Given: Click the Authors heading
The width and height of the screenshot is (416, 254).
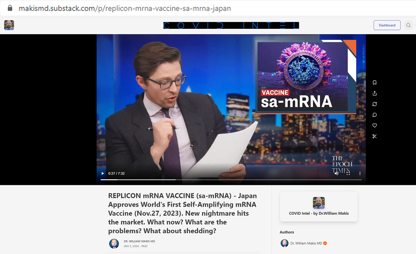Looking at the screenshot, I should (287, 232).
